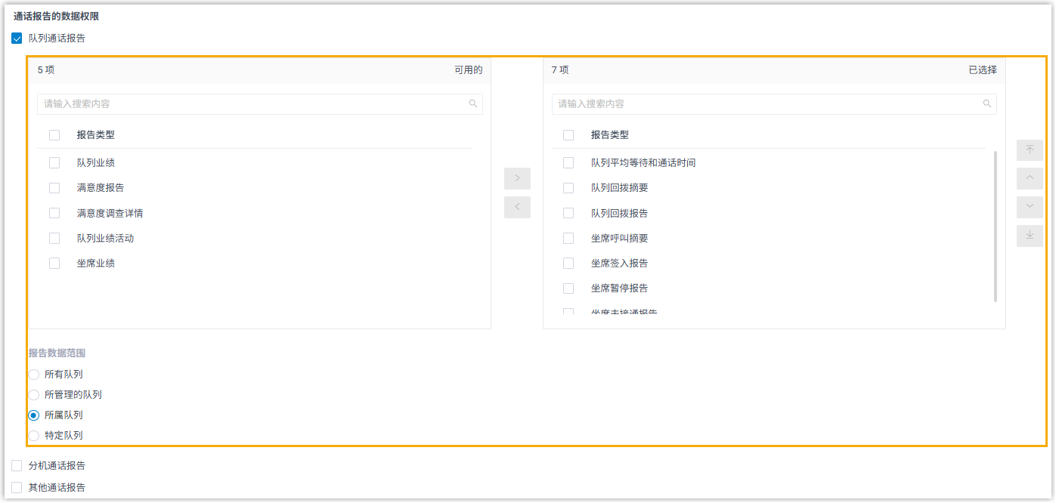Click the move-to-top arrow icon
The width and height of the screenshot is (1056, 503).
(1030, 150)
